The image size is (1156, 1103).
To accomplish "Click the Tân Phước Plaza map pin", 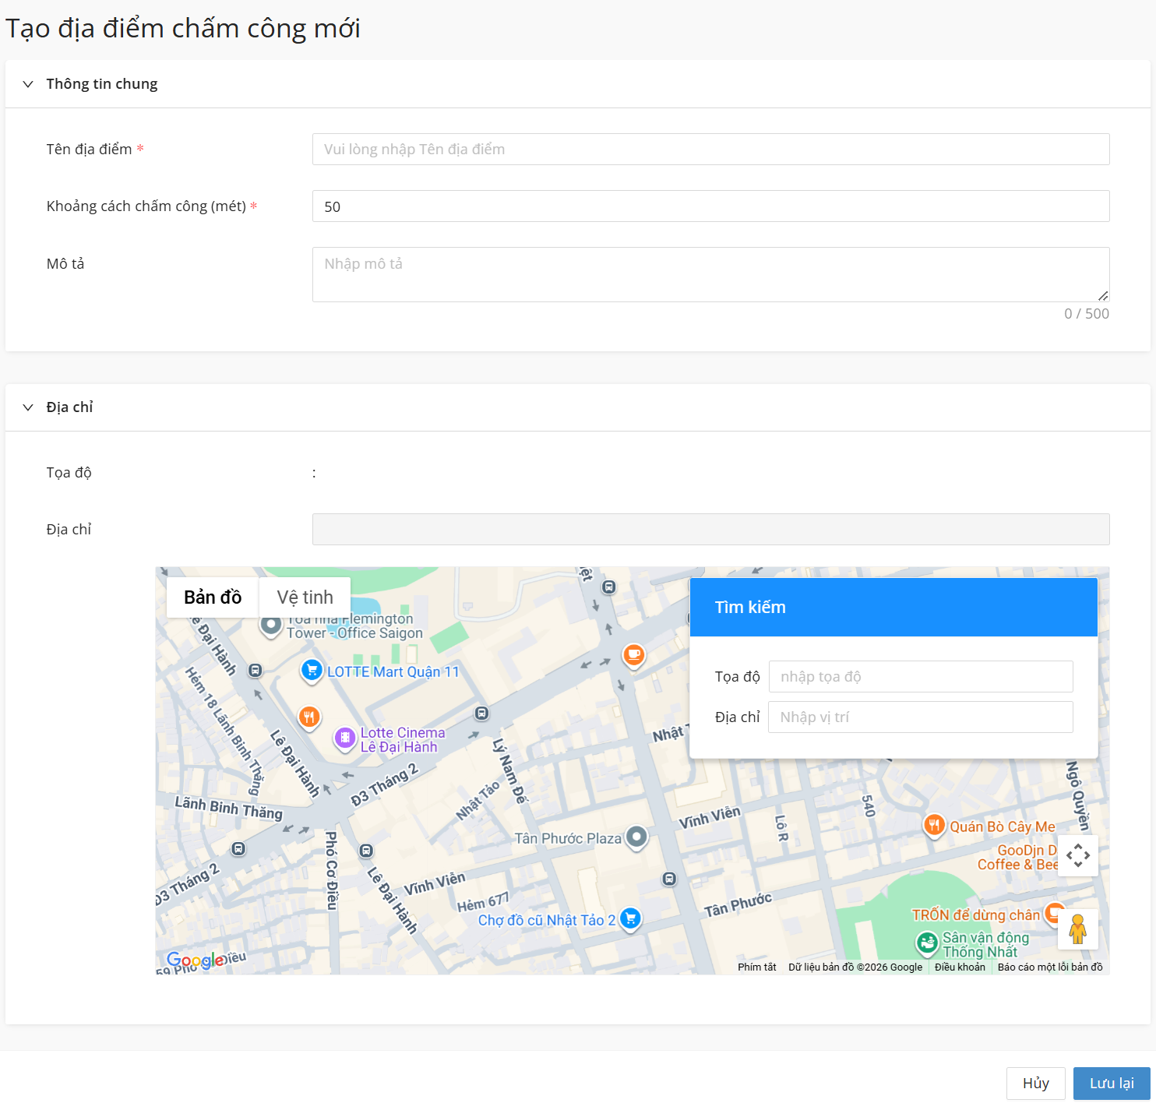I will click(636, 837).
